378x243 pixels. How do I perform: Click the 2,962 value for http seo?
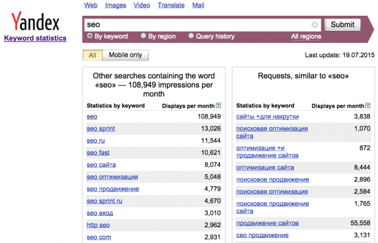[212, 225]
